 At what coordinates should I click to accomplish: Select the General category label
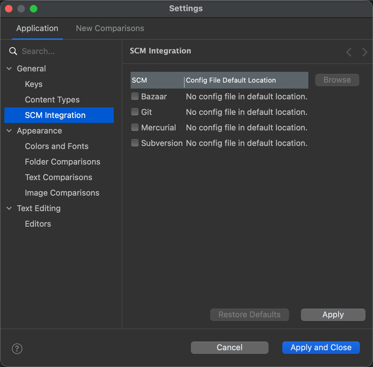[31, 69]
